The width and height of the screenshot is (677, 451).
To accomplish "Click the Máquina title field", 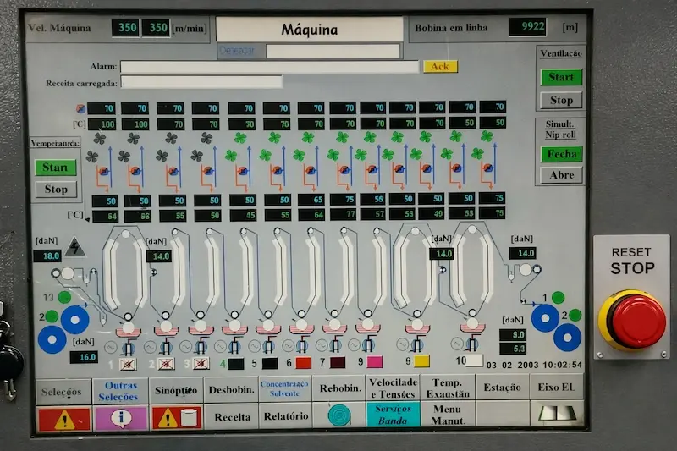I will (x=310, y=30).
